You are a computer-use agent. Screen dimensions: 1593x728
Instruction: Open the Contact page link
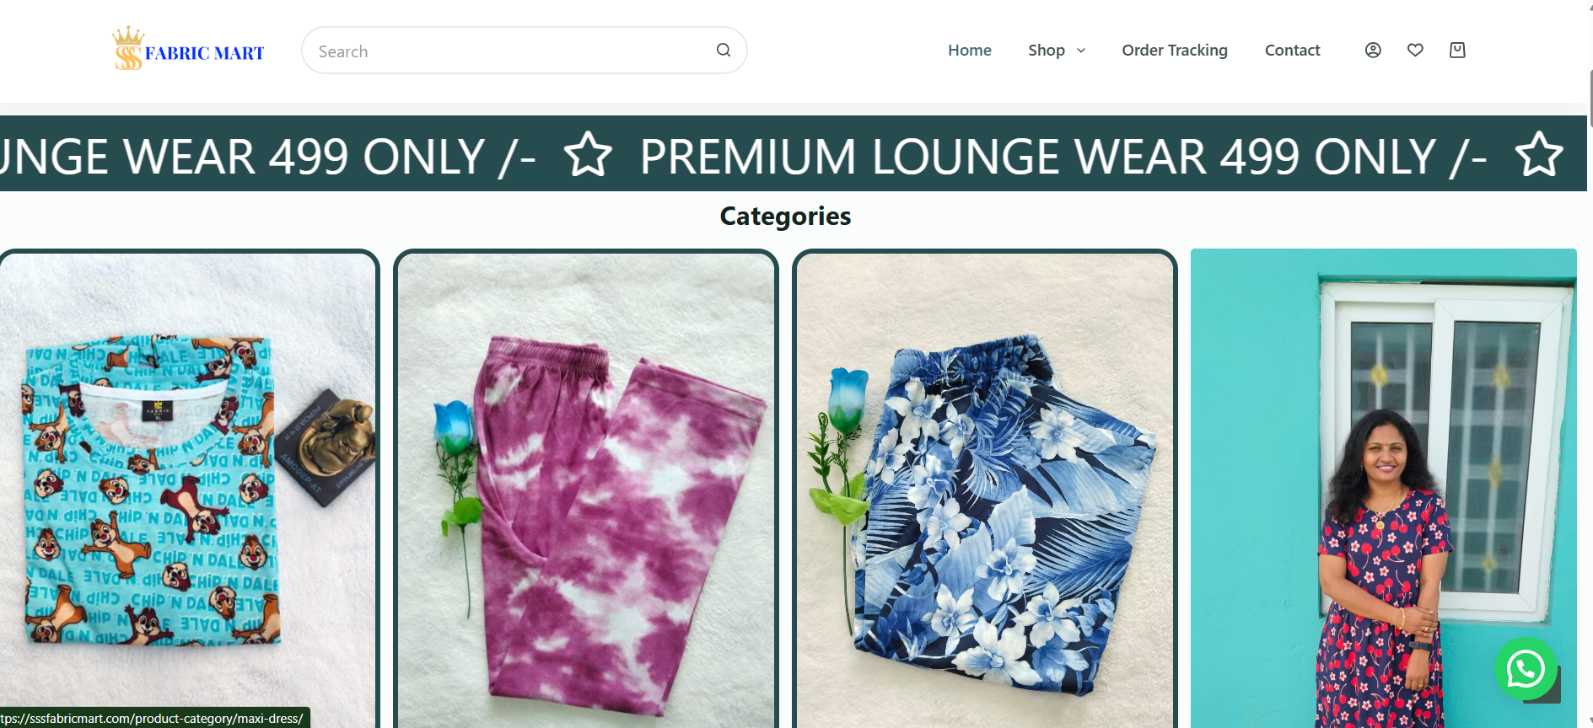1292,51
